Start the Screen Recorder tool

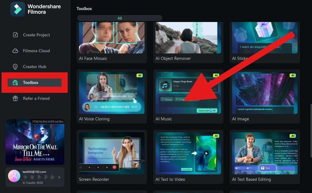click(112, 157)
